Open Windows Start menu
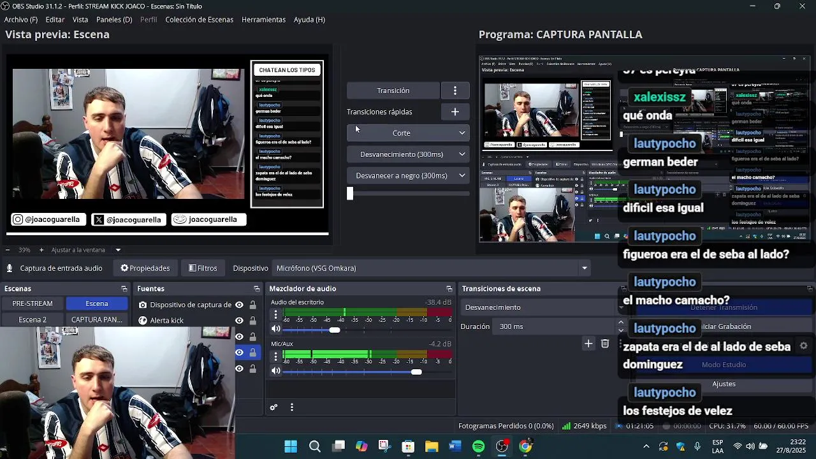 (291, 446)
